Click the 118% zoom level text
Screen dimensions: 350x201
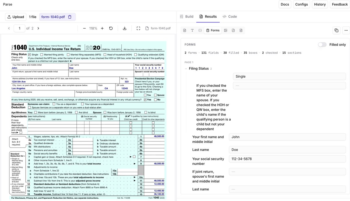click(x=93, y=28)
